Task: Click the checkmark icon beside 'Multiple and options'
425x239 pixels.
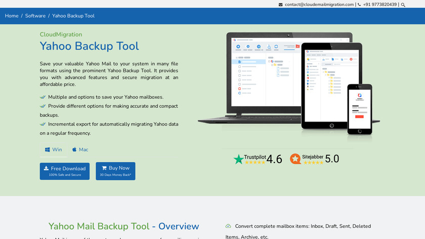Action: (43, 97)
